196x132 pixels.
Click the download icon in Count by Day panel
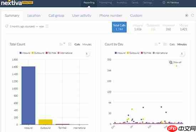tap(182, 54)
